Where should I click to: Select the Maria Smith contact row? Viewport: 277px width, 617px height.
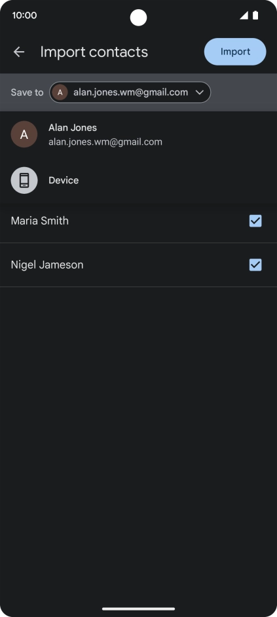(139, 221)
